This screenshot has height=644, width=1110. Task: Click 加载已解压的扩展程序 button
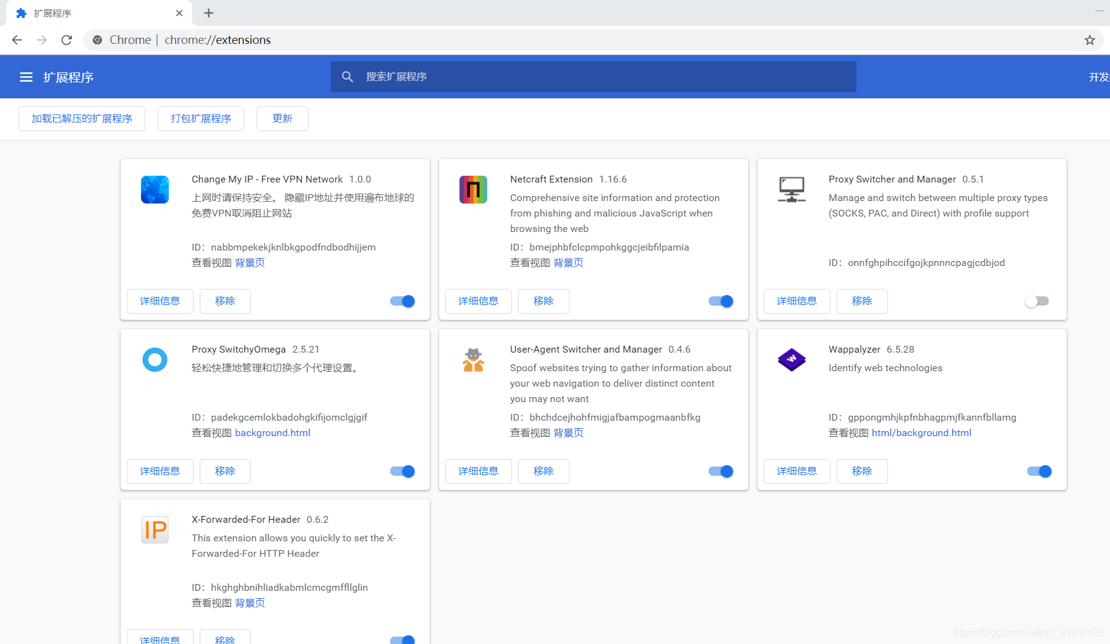(82, 119)
